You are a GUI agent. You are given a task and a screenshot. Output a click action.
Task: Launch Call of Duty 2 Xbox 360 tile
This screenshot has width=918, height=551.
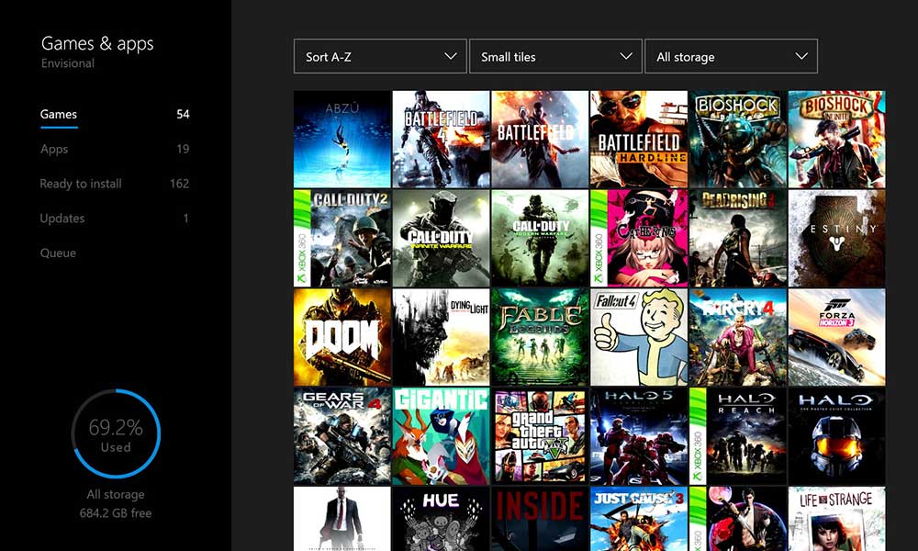tap(341, 238)
